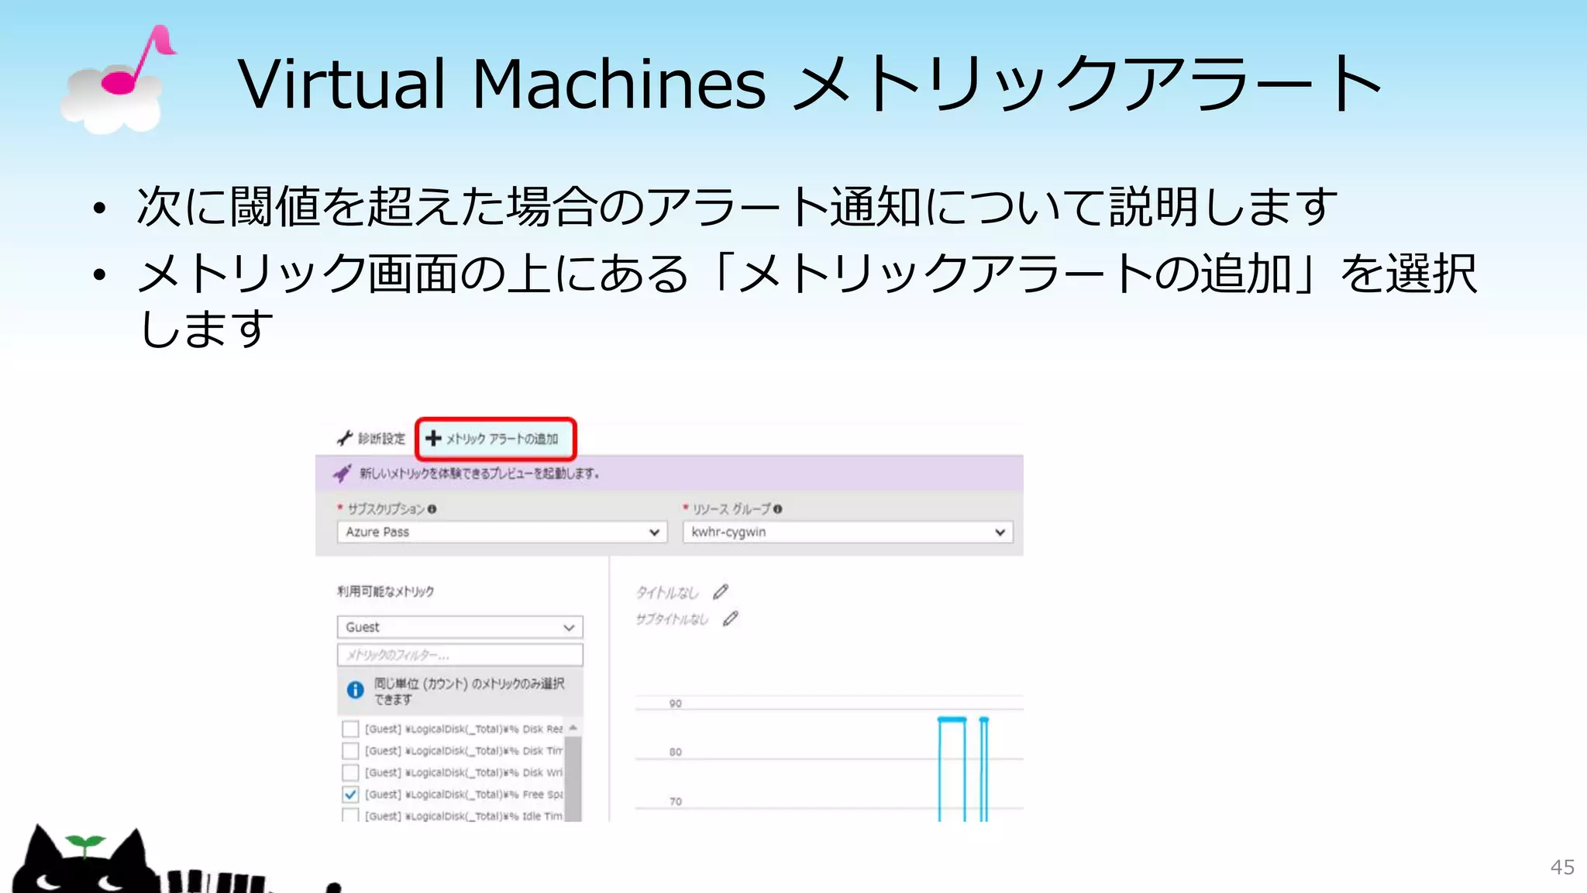Viewport: 1587px width, 893px height.
Task: Click the info icon next to サブスクリプション
Action: 432,509
